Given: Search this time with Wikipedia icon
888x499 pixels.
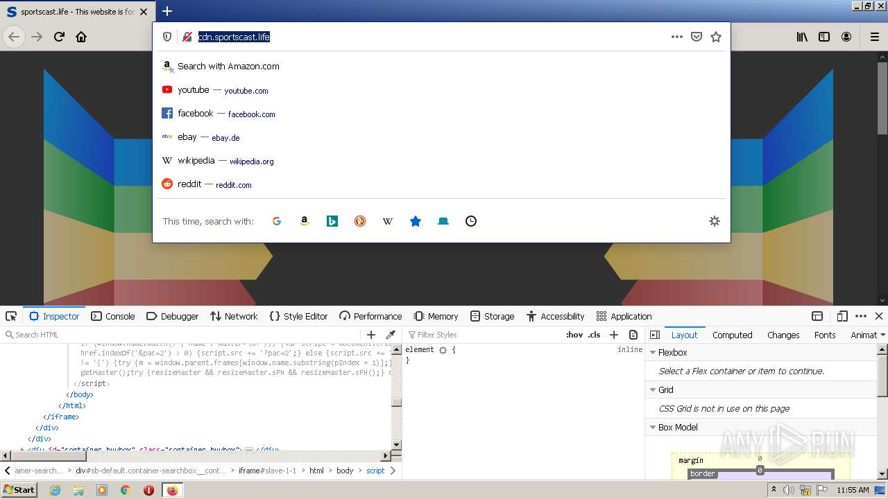Looking at the screenshot, I should tap(388, 221).
